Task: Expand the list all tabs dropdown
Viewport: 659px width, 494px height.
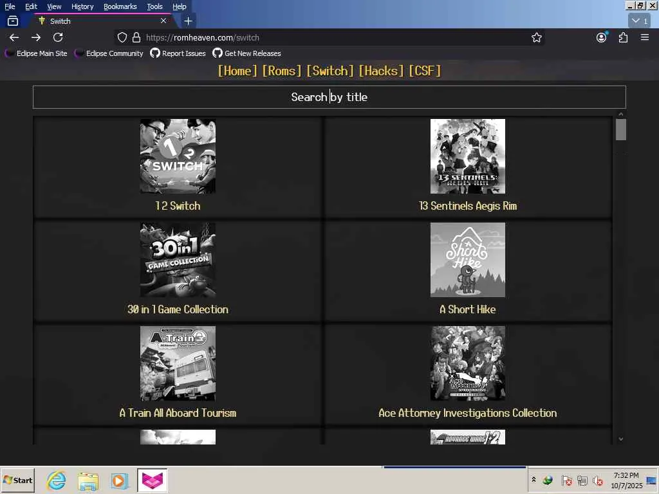Action: tap(640, 21)
